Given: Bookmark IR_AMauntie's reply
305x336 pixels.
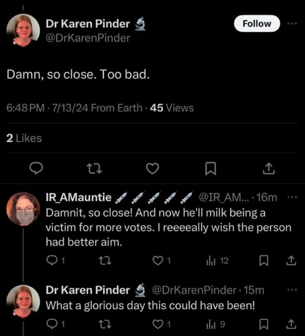Looking at the screenshot, I should click(x=262, y=261).
